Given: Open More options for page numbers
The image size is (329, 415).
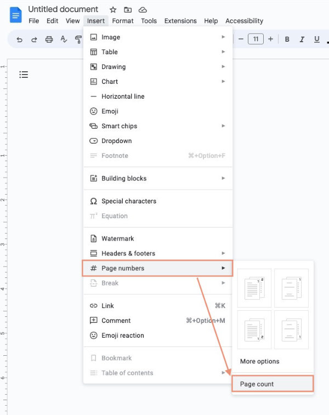Looking at the screenshot, I should click(x=273, y=361).
